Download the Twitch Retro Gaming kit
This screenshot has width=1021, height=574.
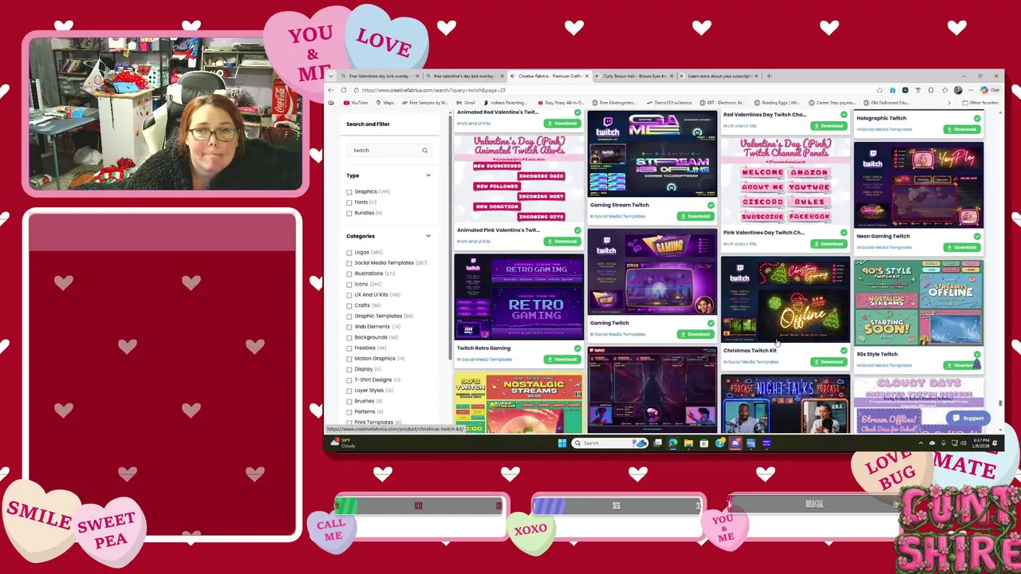click(x=562, y=360)
